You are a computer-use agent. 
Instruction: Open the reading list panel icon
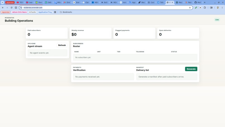click(211, 8)
